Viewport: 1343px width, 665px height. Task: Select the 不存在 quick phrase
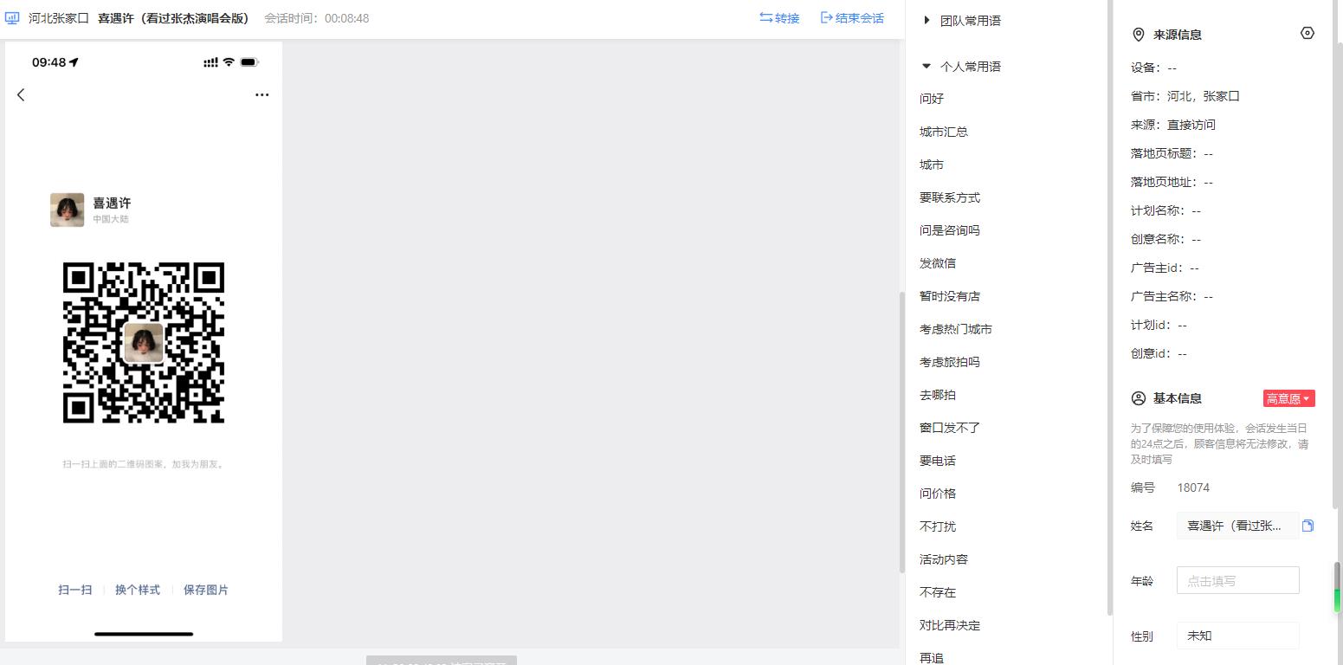pyautogui.click(x=938, y=592)
